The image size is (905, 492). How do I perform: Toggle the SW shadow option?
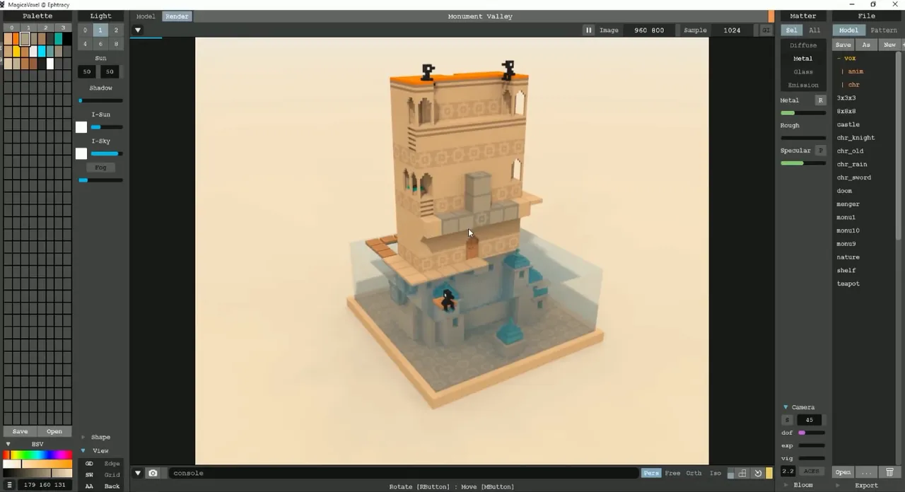89,475
